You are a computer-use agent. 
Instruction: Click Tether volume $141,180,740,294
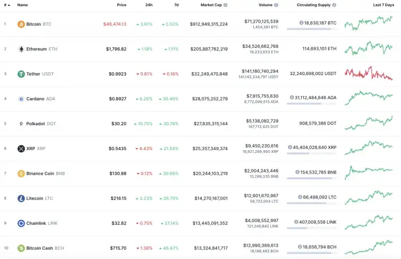pyautogui.click(x=260, y=71)
